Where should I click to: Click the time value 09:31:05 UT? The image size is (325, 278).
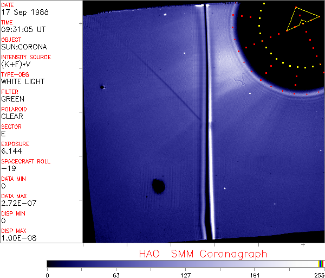23,29
